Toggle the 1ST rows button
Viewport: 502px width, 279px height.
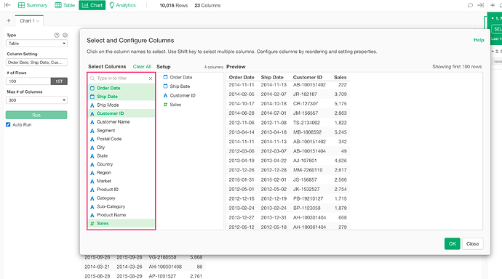click(59, 81)
